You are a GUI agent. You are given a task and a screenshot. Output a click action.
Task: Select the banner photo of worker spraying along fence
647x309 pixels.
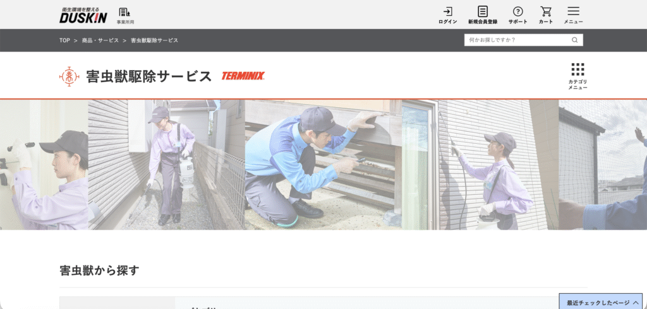167,165
